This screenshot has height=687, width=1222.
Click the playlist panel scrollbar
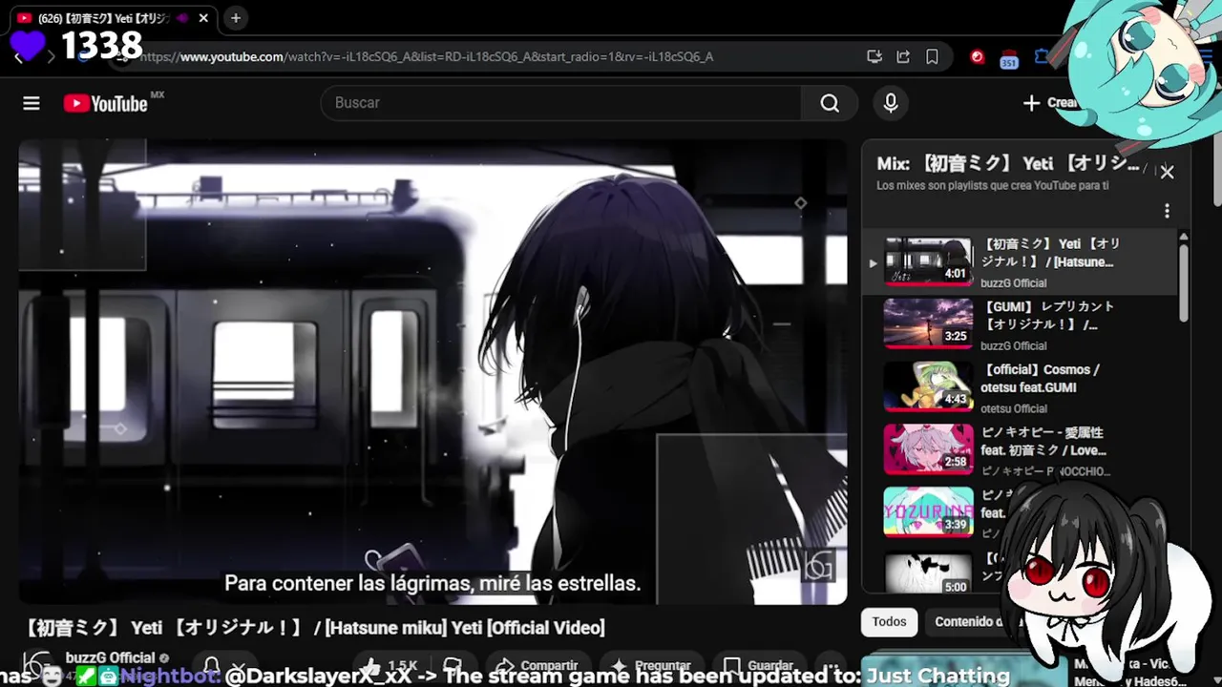pos(1184,281)
